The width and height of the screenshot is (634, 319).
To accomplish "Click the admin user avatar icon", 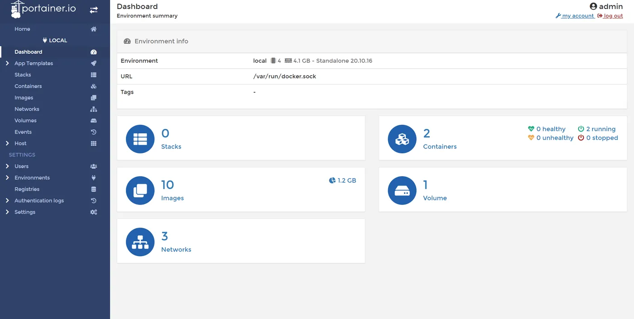I will click(x=593, y=6).
